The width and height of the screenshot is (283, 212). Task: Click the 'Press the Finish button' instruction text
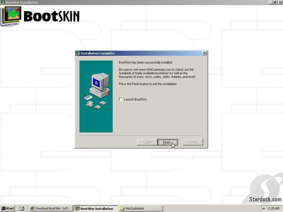coord(148,84)
